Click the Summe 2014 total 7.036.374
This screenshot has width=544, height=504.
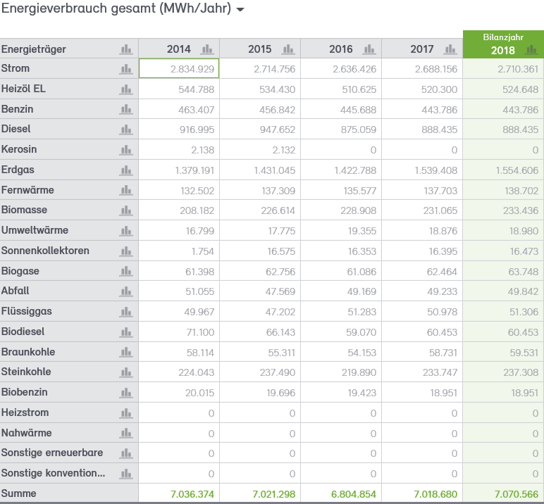(192, 494)
